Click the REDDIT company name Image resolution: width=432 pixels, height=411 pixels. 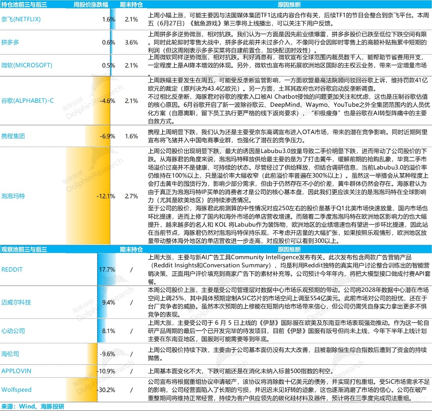[x=12, y=269]
